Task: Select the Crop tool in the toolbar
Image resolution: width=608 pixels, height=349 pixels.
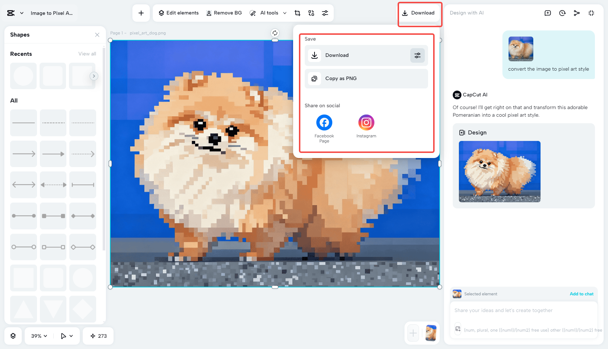Action: (297, 13)
